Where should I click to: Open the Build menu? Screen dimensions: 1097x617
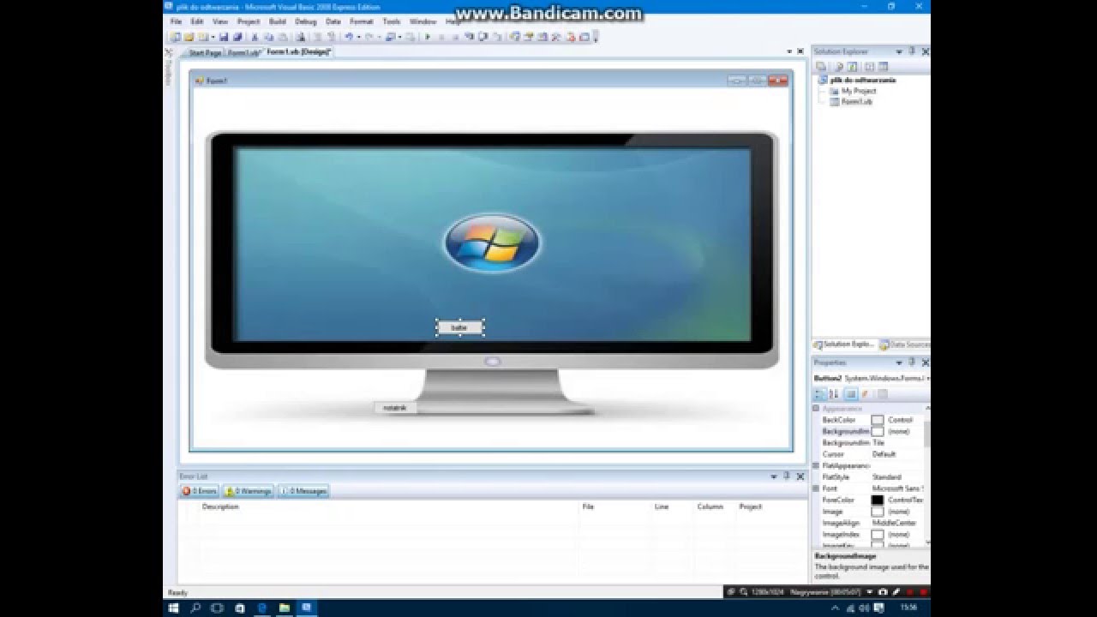pyautogui.click(x=277, y=21)
